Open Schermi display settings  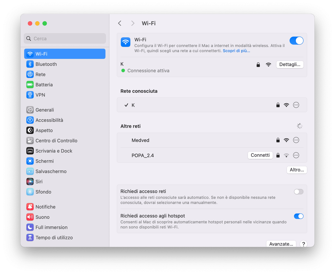point(65,161)
